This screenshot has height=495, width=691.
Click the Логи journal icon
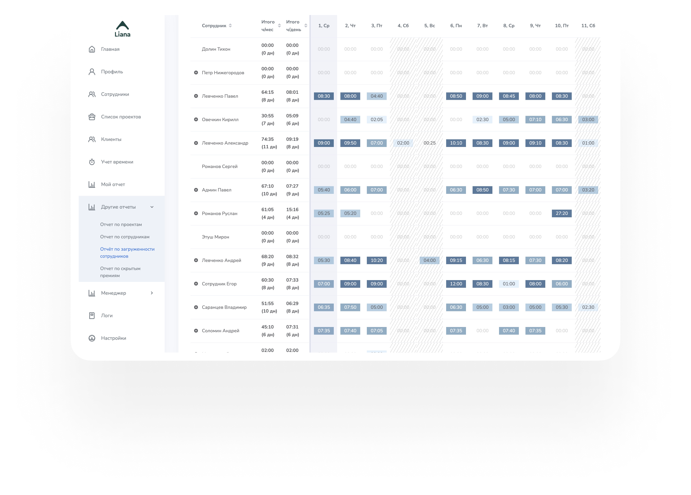tap(92, 316)
